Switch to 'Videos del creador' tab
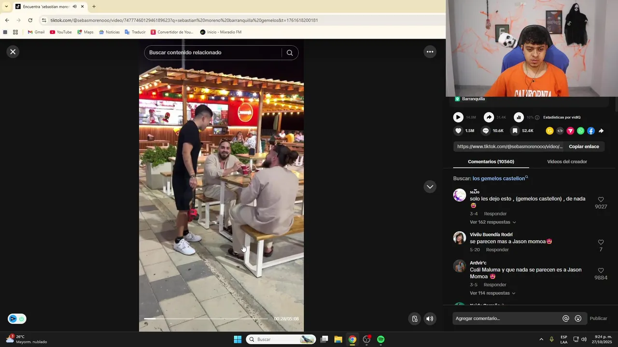The height and width of the screenshot is (347, 618). click(x=567, y=161)
